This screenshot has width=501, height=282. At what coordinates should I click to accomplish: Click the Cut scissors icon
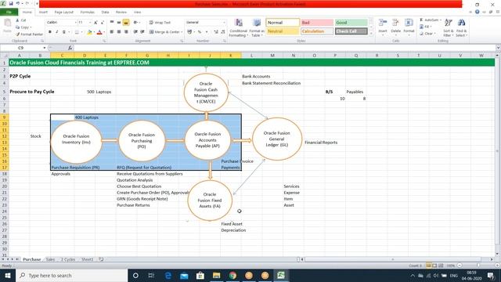pyautogui.click(x=17, y=20)
